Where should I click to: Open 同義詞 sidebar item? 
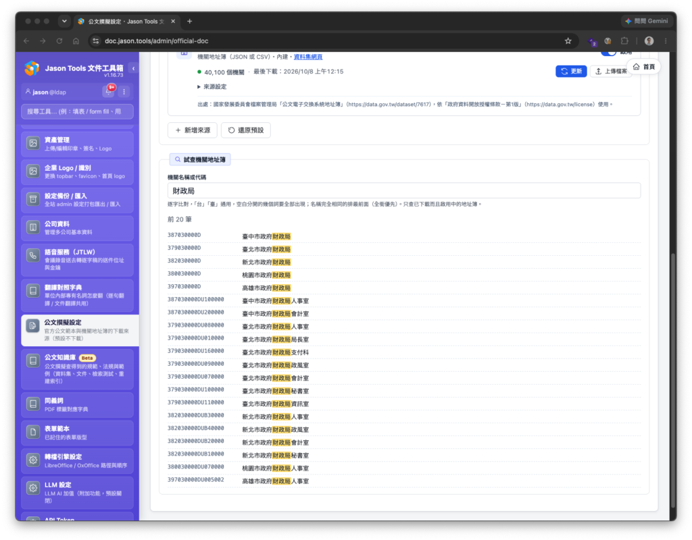[x=77, y=405]
